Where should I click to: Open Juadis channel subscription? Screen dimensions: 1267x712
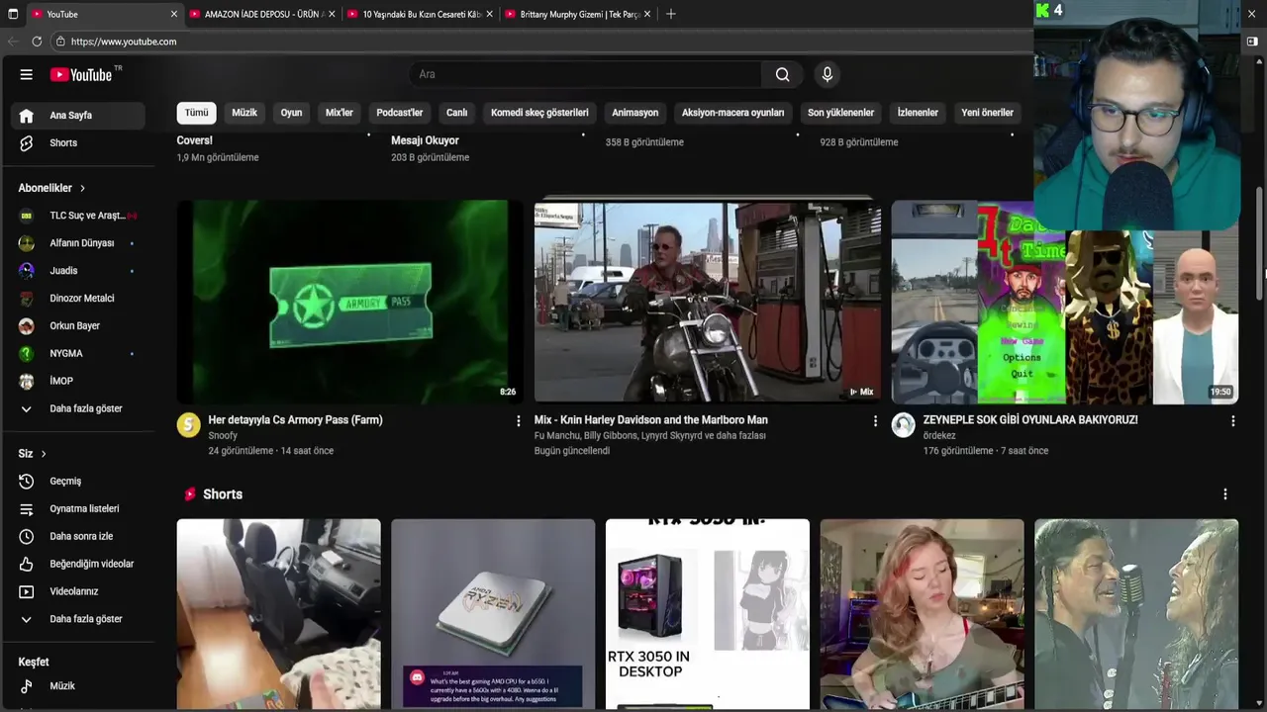[x=78, y=270]
